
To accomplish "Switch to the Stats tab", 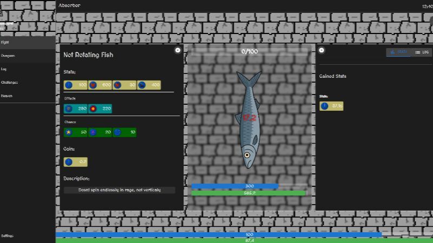I will tap(398, 52).
